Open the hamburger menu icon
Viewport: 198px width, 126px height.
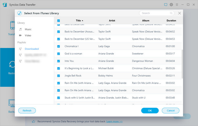[177, 5]
